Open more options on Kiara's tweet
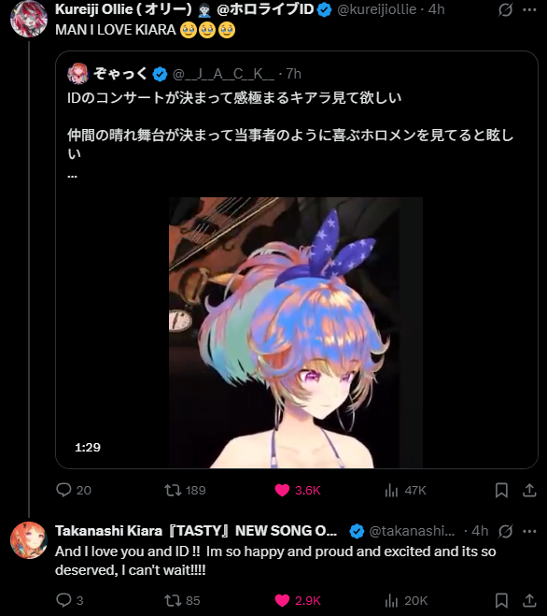547x616 pixels. pos(529,531)
